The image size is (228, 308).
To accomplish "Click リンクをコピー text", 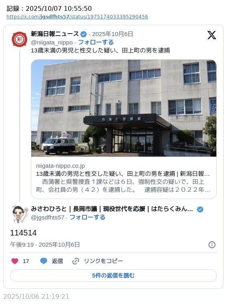I will coord(103,261).
